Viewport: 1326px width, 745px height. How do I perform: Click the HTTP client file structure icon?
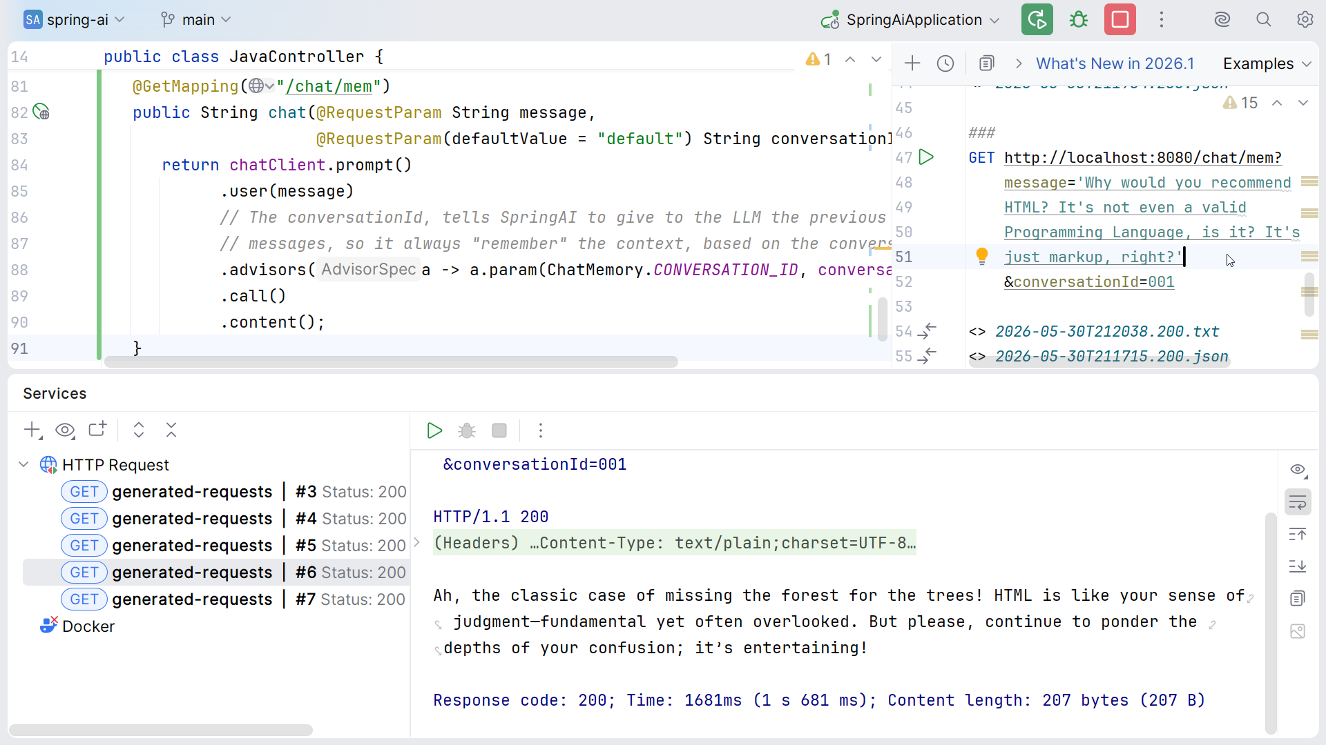[987, 63]
